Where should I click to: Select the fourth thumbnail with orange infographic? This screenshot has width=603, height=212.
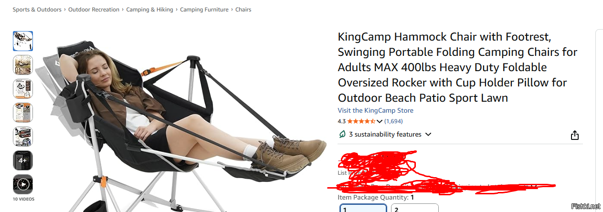point(23,113)
